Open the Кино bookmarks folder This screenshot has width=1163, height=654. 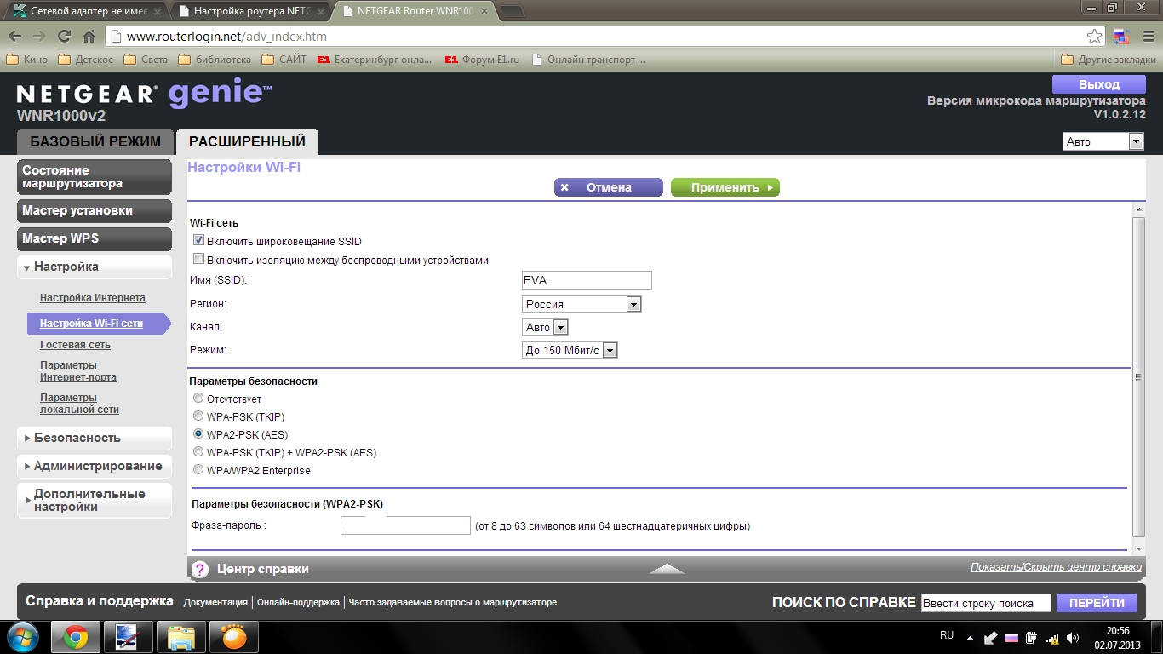(26, 60)
